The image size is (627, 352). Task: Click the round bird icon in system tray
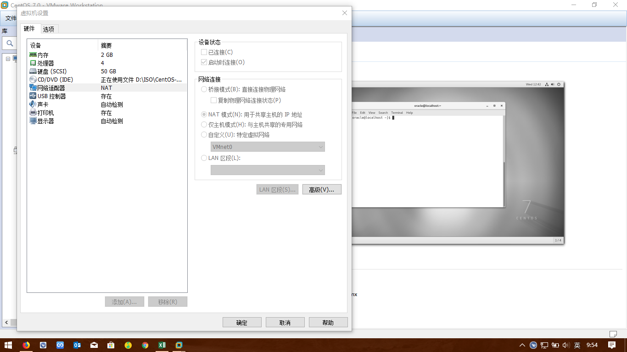[x=533, y=345]
